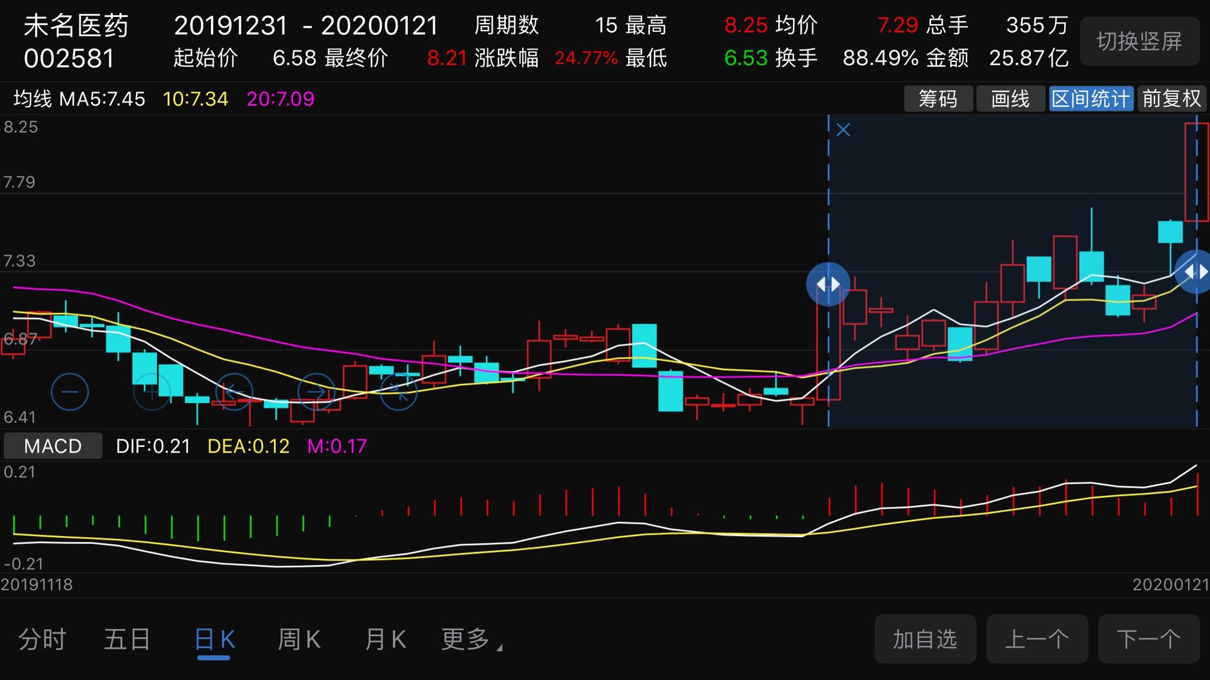The width and height of the screenshot is (1210, 680).
Task: Tap the right arrow pan circle icon
Action: 316,392
